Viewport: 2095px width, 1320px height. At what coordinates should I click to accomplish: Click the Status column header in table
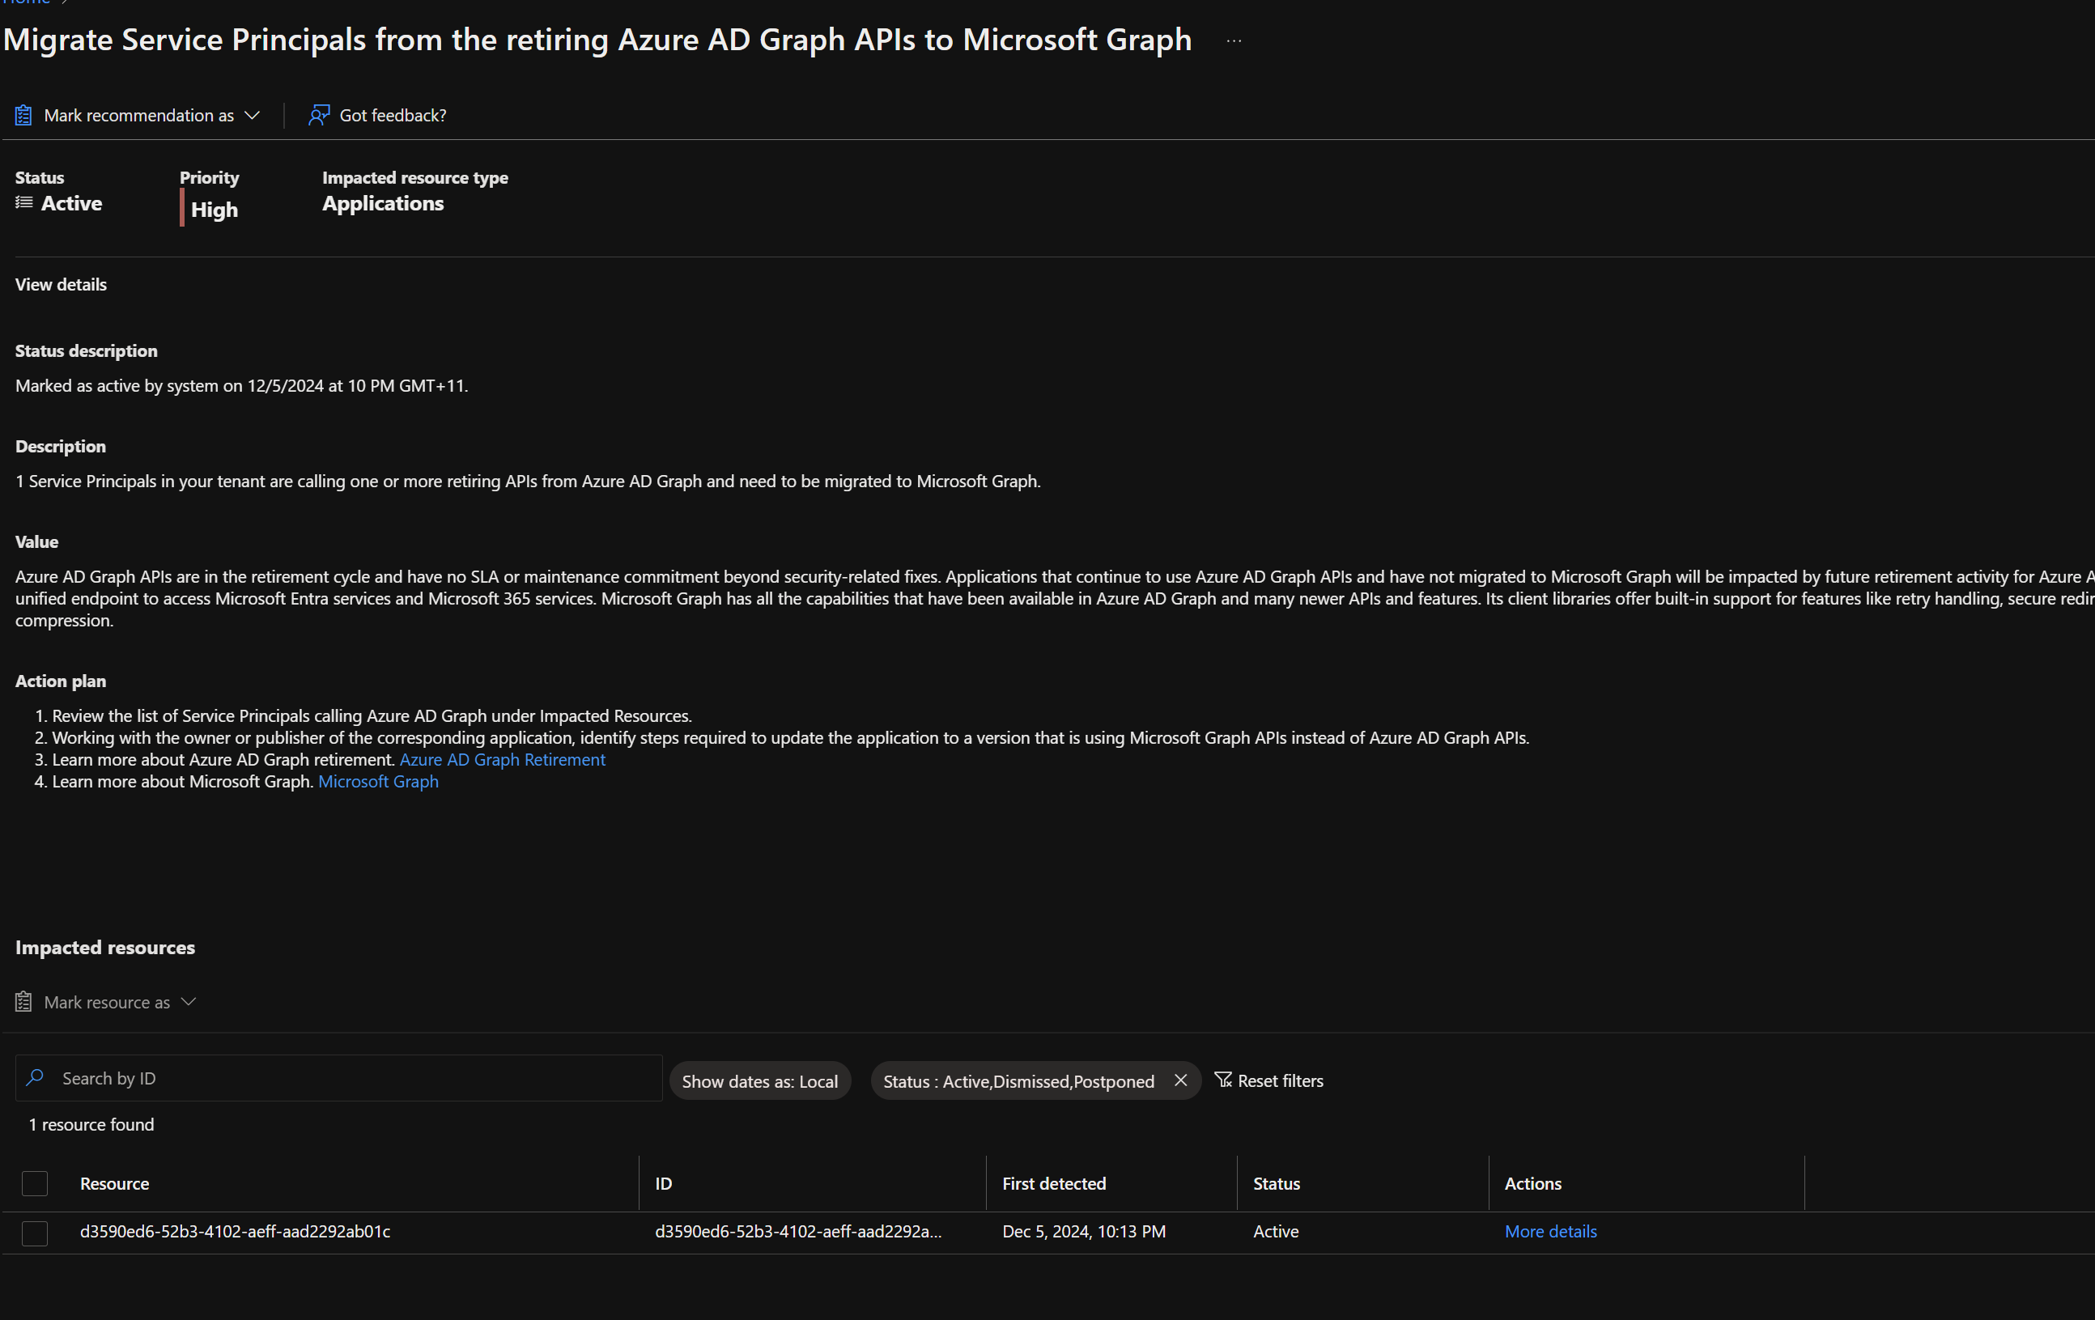pyautogui.click(x=1277, y=1183)
